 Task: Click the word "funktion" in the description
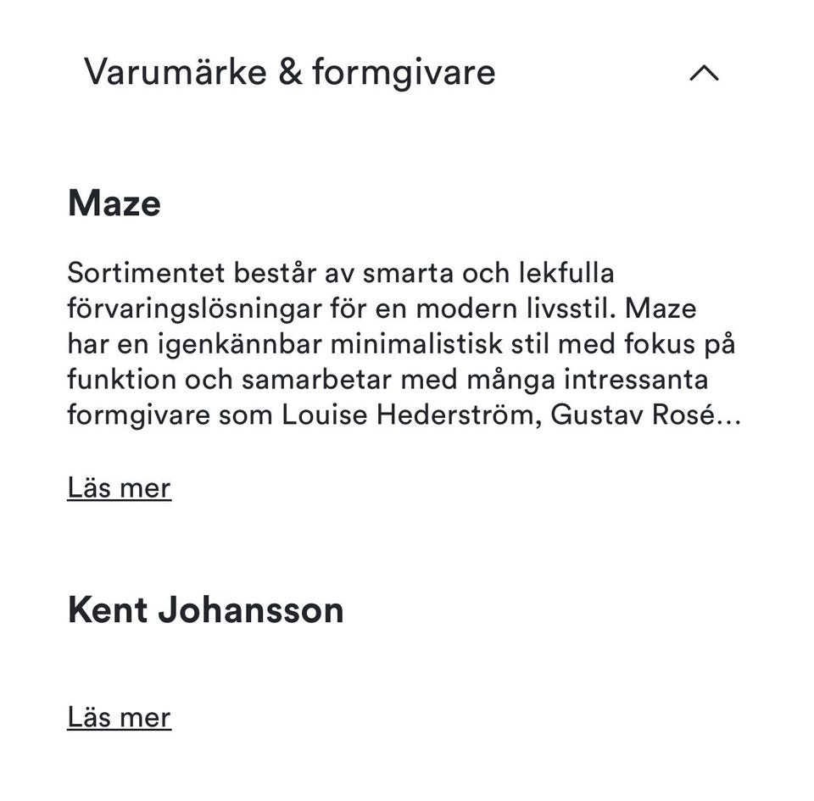pos(121,380)
